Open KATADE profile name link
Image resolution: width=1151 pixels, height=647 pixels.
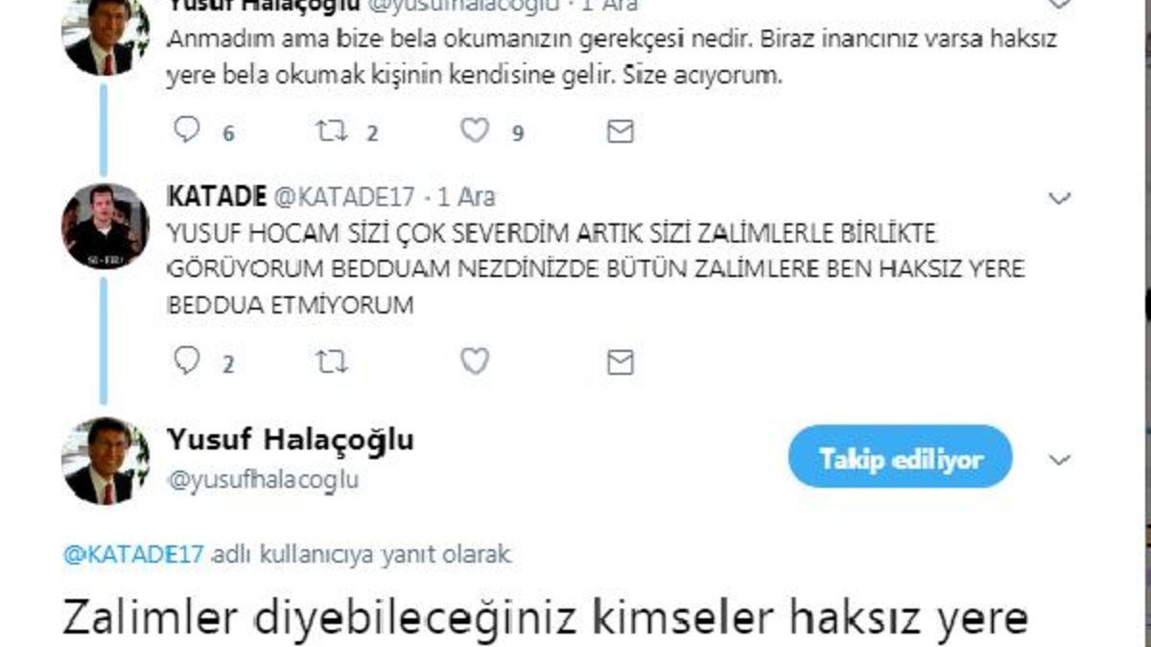coord(217,196)
